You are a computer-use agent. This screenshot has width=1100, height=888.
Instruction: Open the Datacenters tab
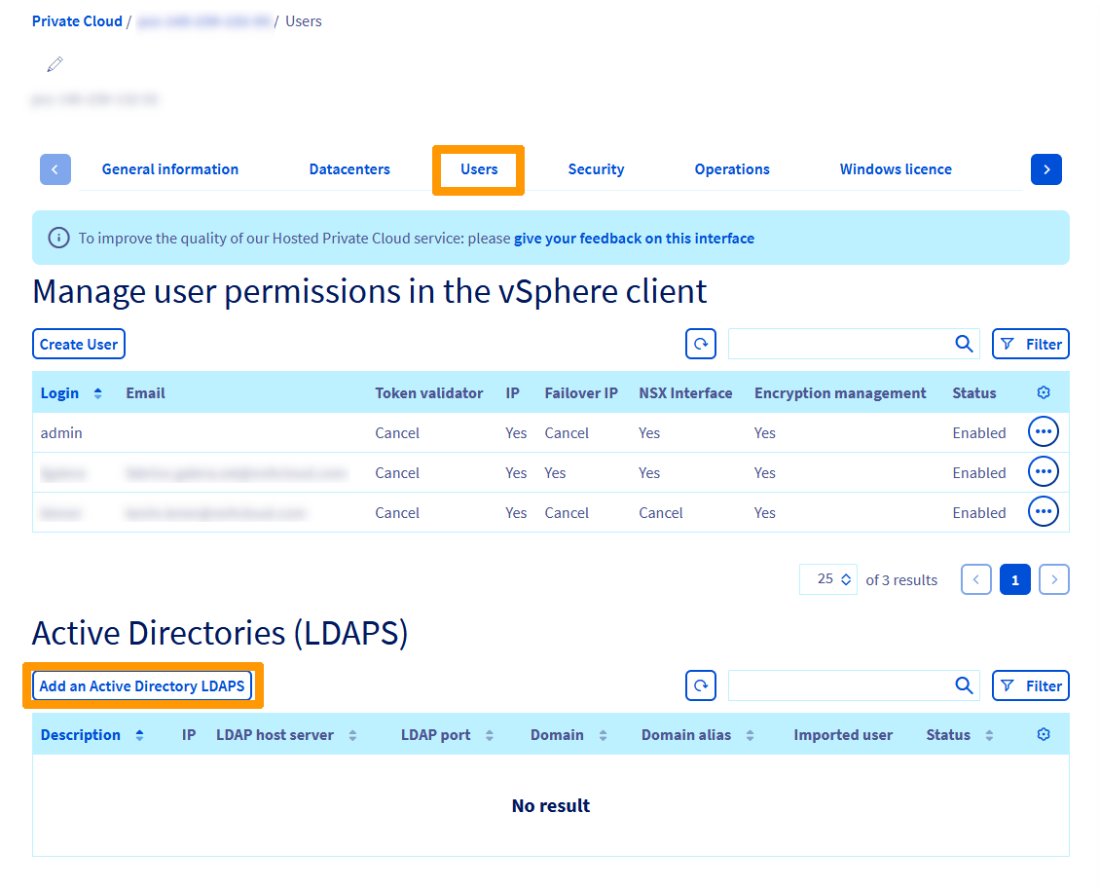coord(348,168)
